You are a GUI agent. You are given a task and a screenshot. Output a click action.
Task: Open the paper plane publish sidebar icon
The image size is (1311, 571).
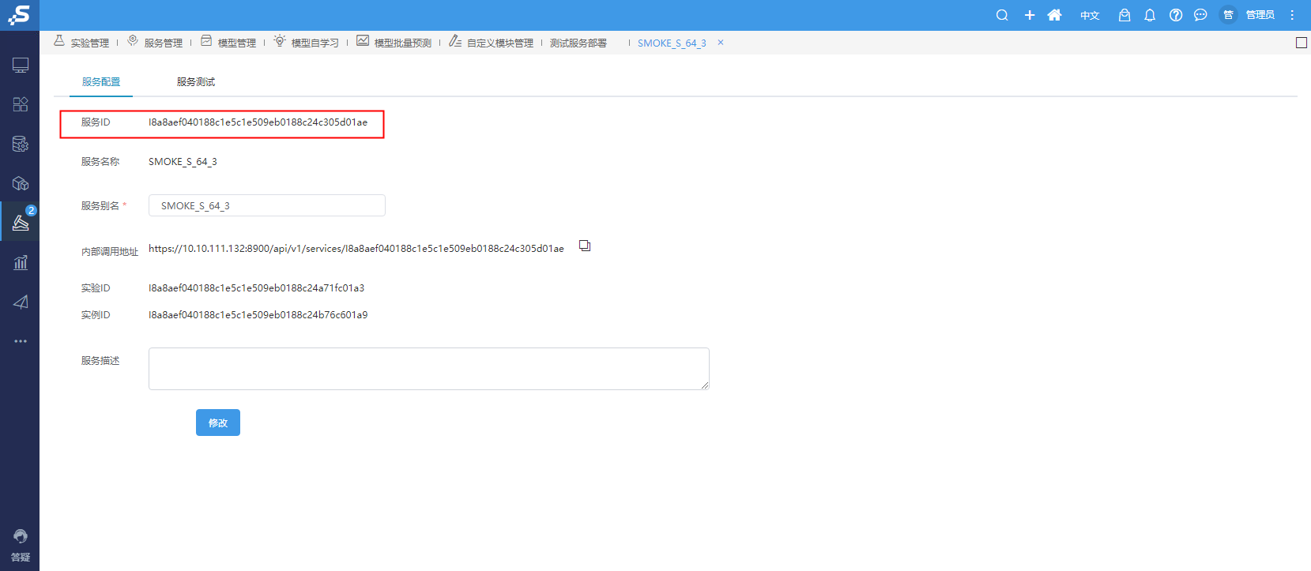[21, 302]
